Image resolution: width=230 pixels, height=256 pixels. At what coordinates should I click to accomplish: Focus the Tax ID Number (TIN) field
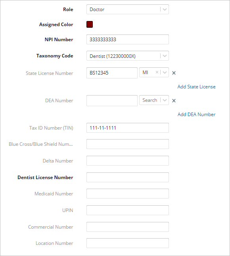point(128,128)
